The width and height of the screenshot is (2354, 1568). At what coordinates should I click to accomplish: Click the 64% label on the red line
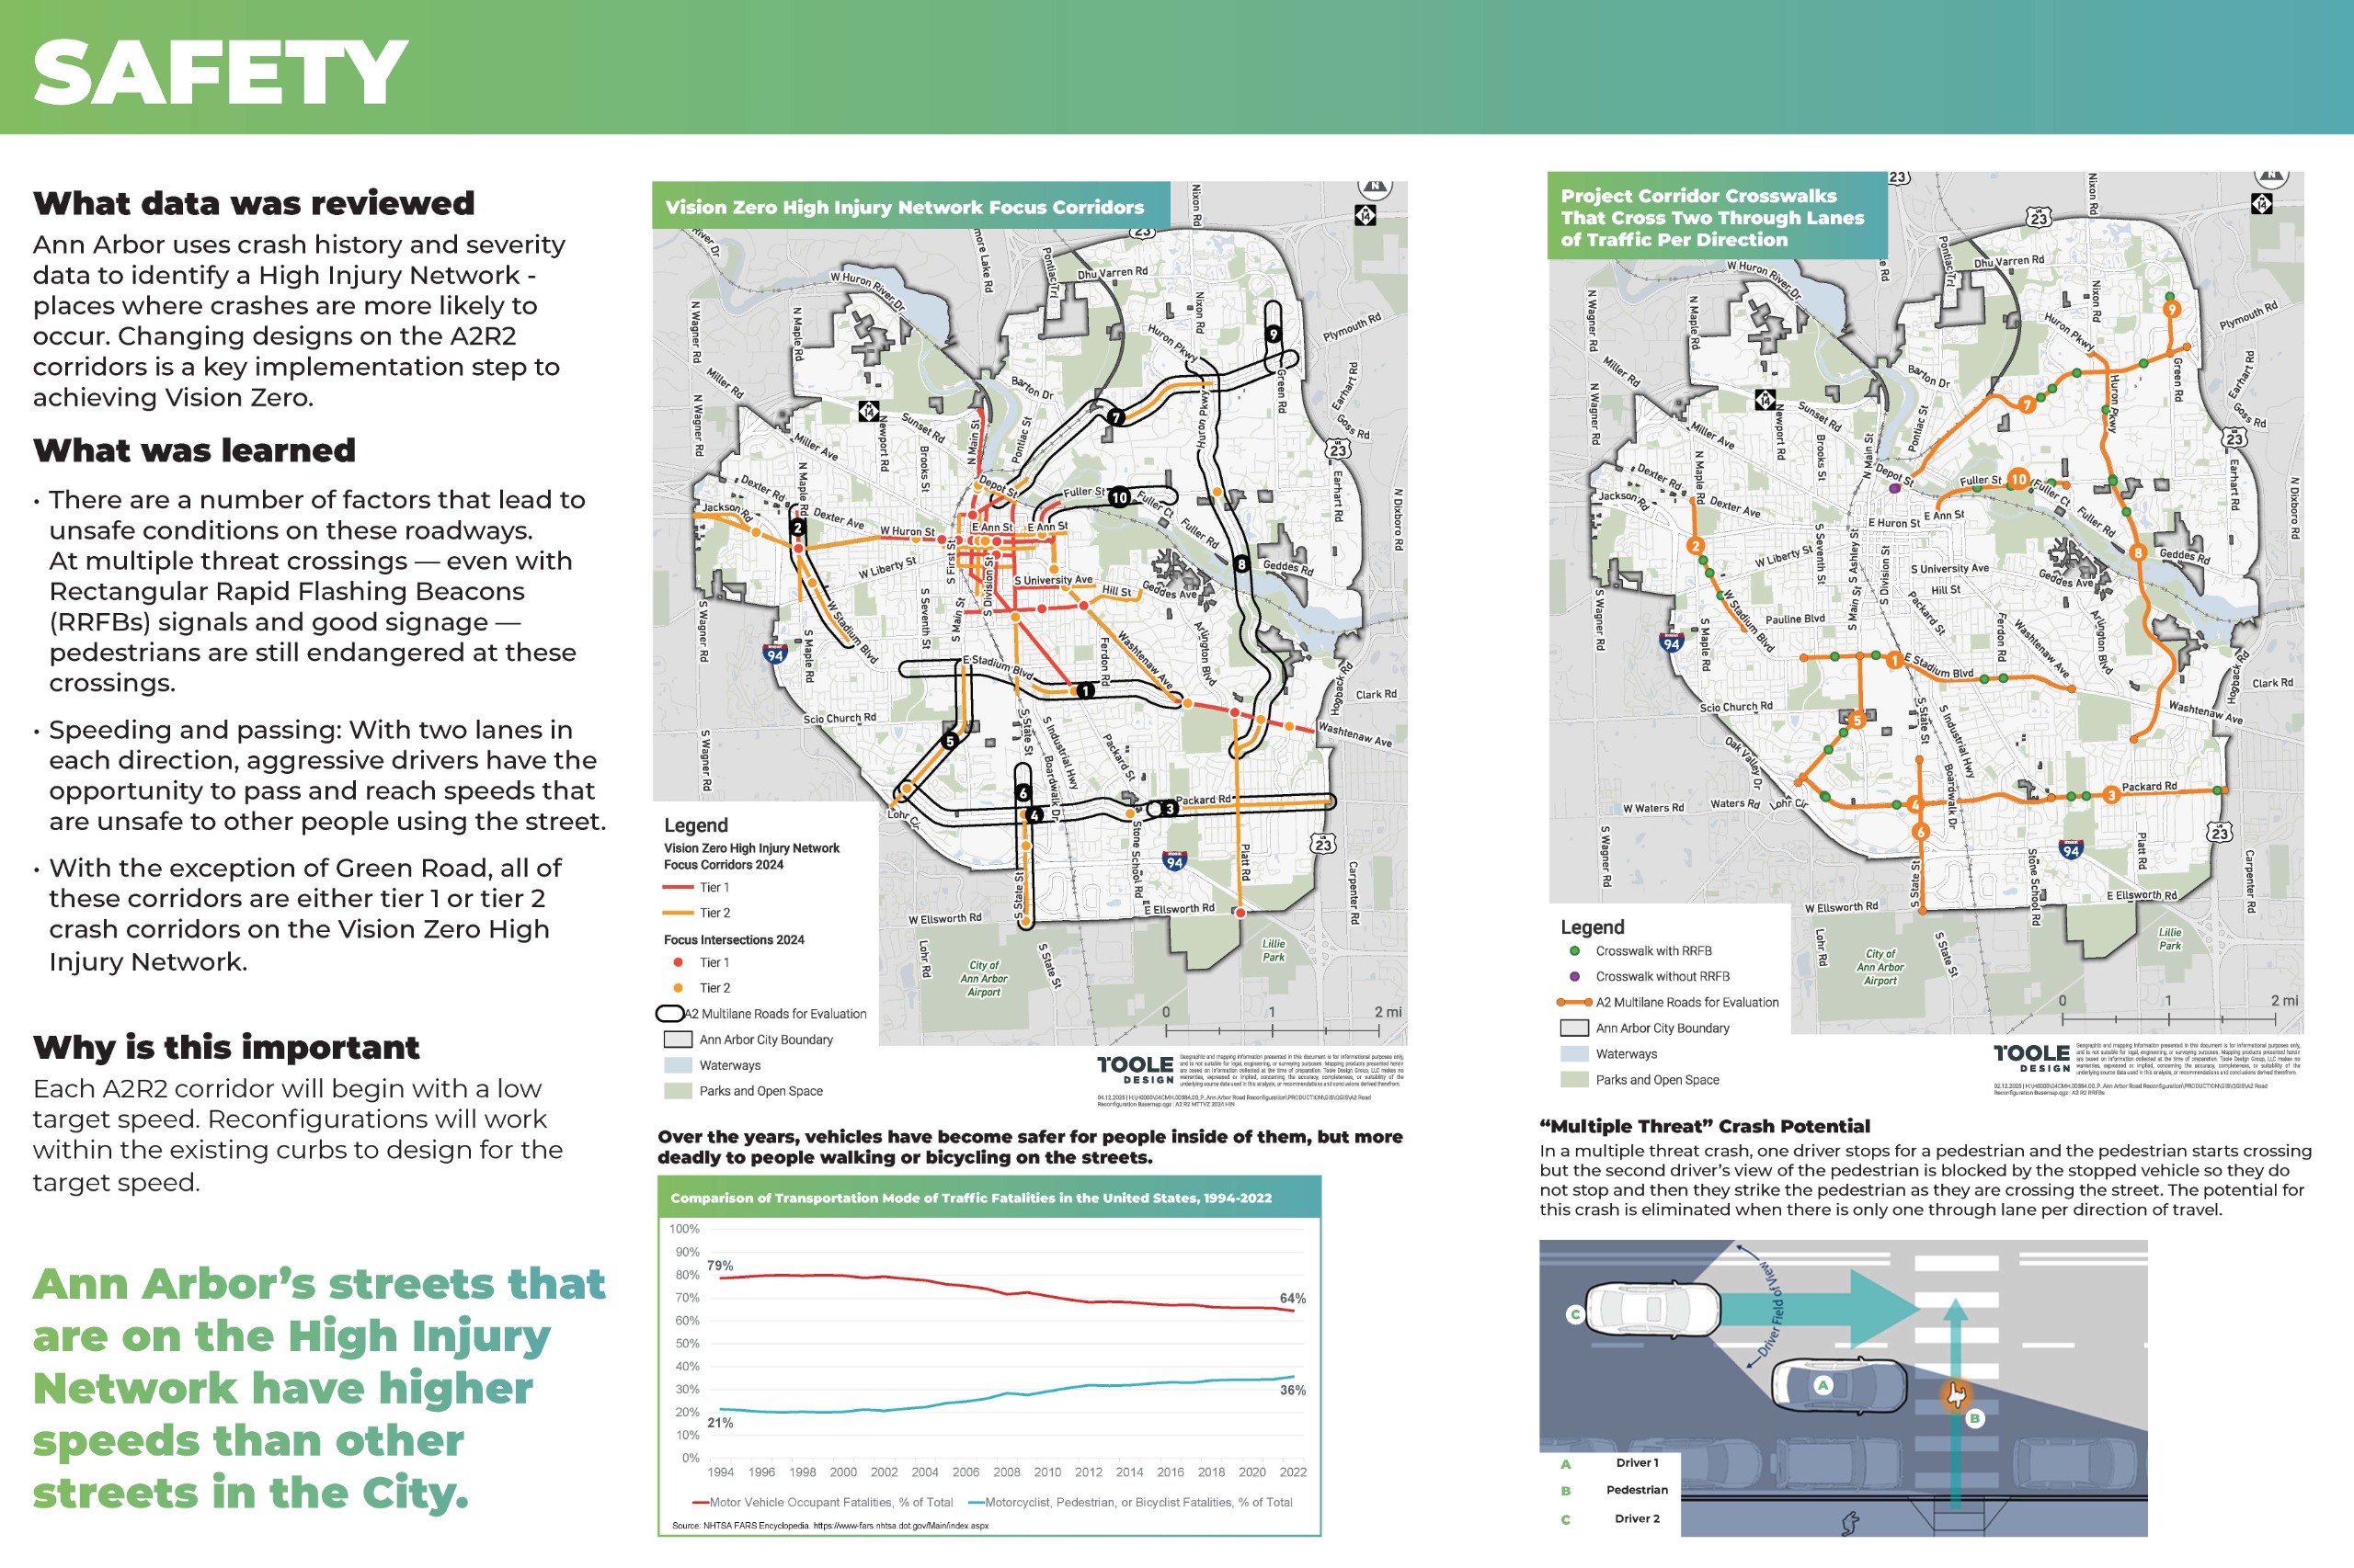pyautogui.click(x=1292, y=1298)
